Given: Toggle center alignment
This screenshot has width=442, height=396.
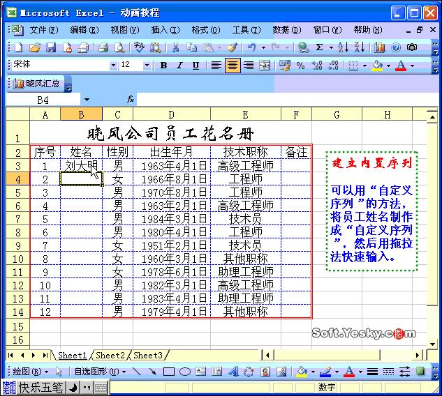Looking at the screenshot, I should click(233, 66).
